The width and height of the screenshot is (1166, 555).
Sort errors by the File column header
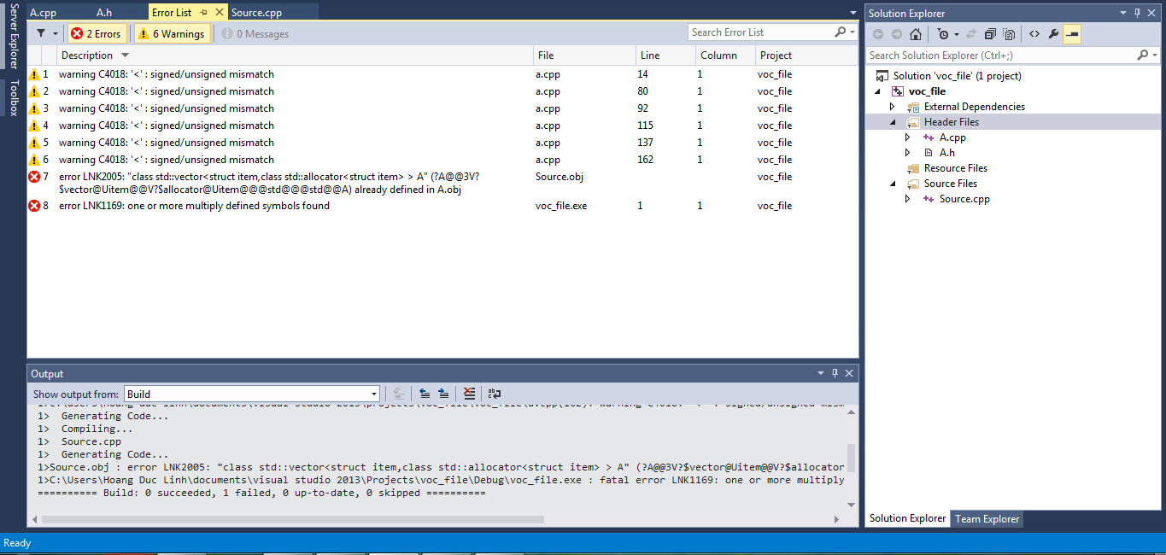(546, 55)
